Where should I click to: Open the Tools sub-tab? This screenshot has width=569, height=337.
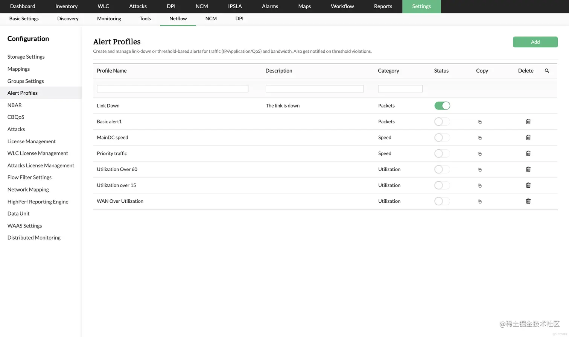145,19
